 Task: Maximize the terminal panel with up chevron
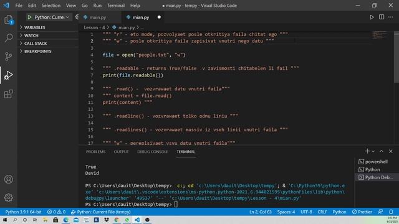(x=382, y=151)
